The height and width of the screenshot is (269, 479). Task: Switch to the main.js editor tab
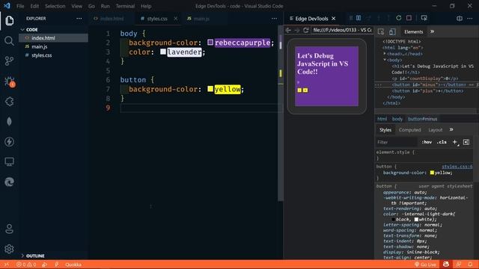click(x=201, y=19)
